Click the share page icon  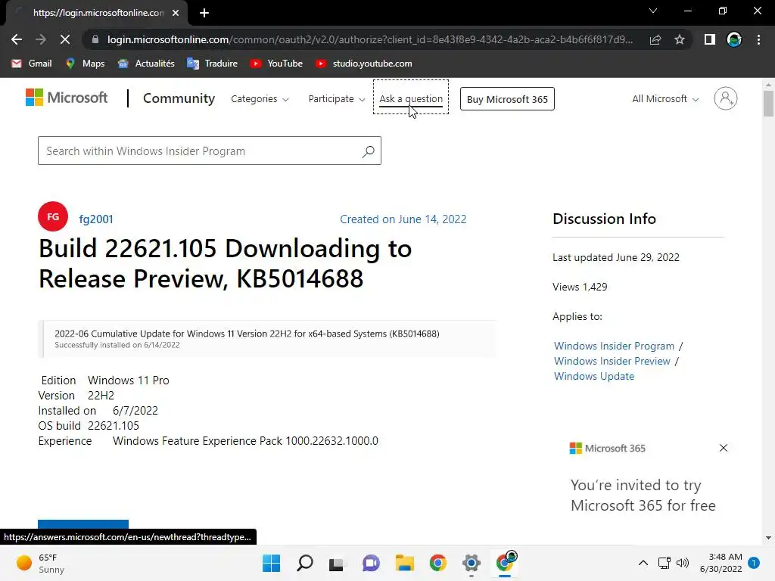[x=655, y=39]
